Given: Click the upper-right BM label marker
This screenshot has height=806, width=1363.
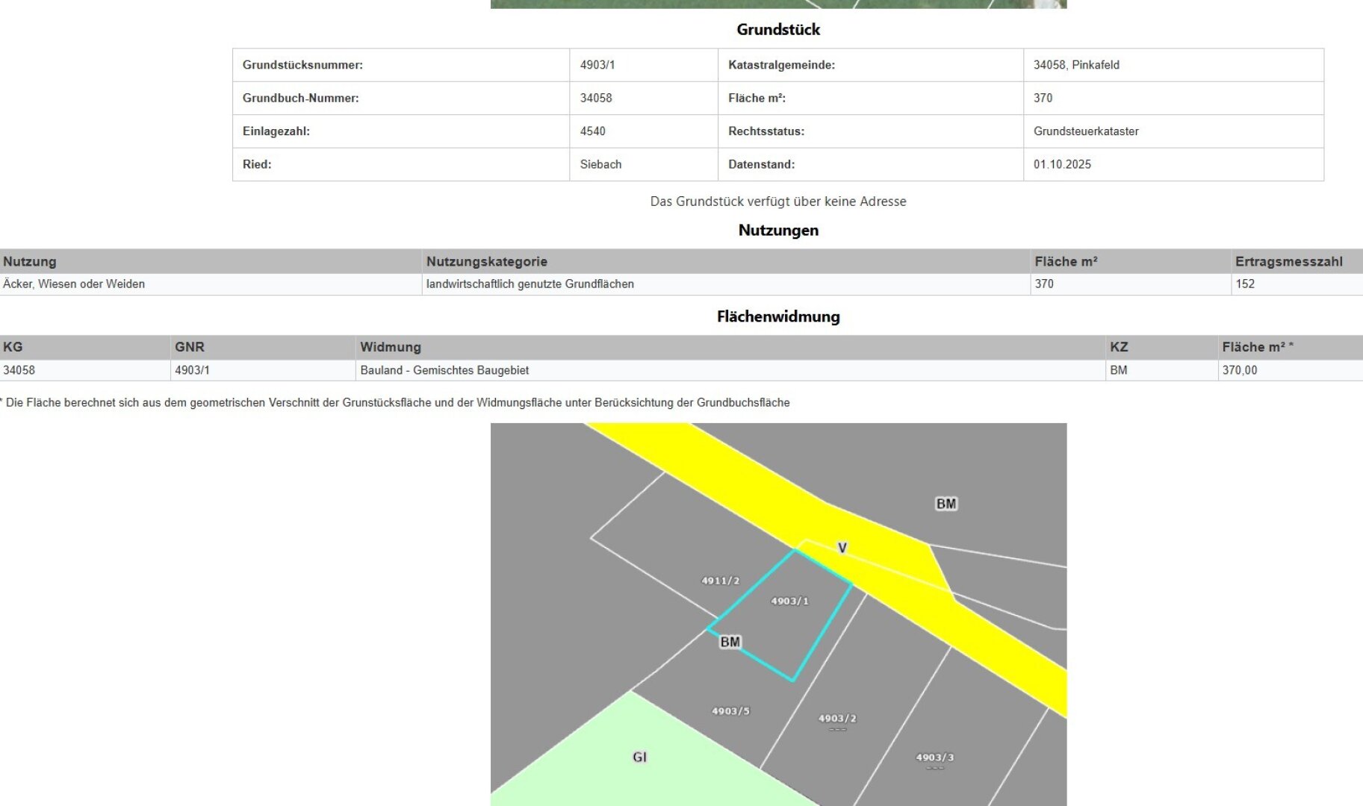Looking at the screenshot, I should click(x=946, y=503).
